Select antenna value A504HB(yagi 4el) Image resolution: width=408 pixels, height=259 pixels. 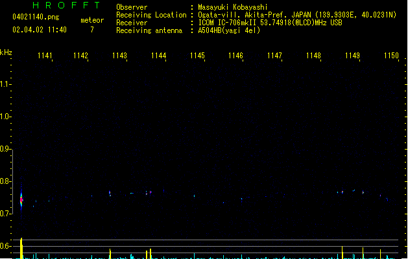[x=229, y=30]
